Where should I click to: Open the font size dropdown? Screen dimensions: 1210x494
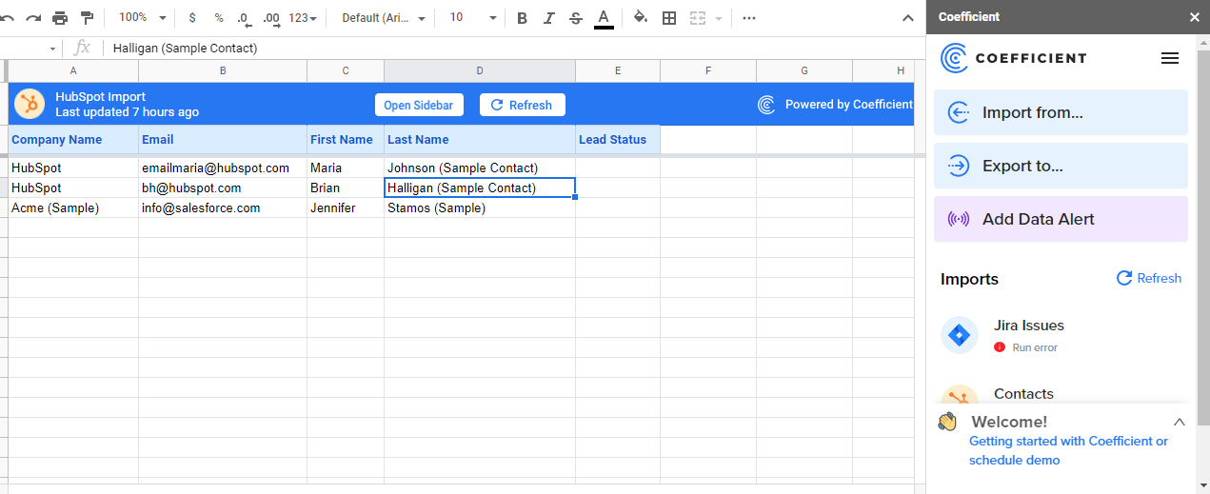point(473,18)
